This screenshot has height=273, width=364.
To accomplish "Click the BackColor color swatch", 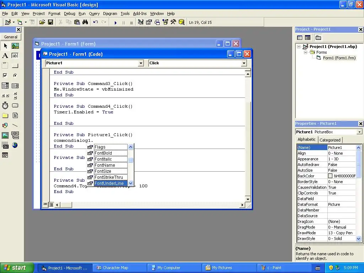I will coord(330,176).
